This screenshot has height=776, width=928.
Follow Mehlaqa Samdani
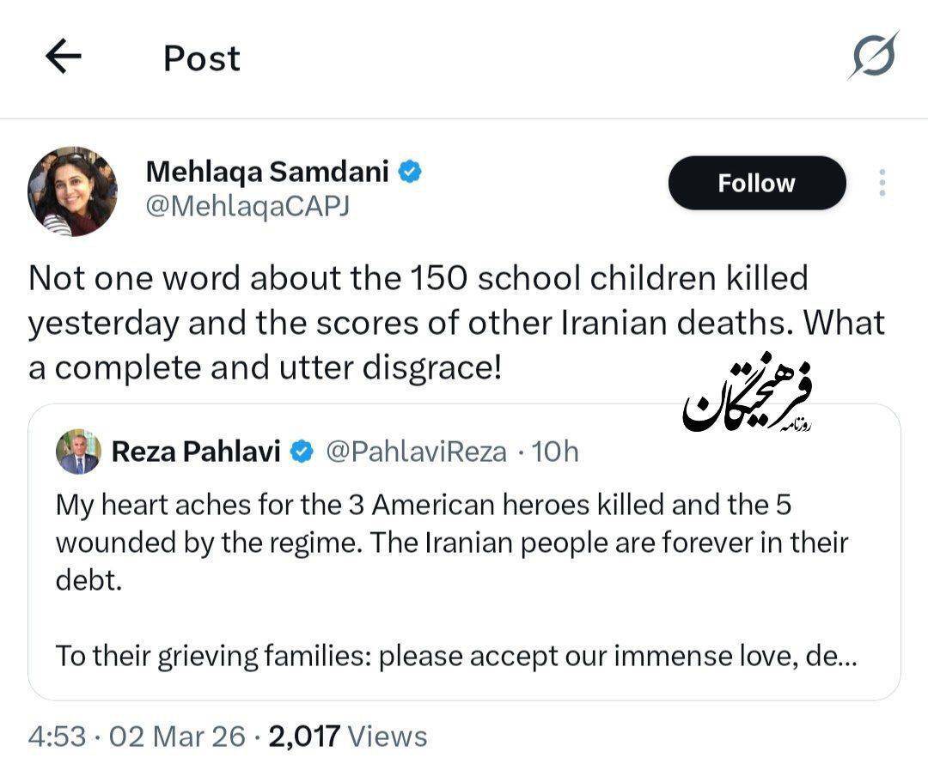756,183
